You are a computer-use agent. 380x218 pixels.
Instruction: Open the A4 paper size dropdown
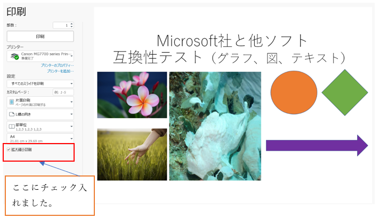click(40, 138)
